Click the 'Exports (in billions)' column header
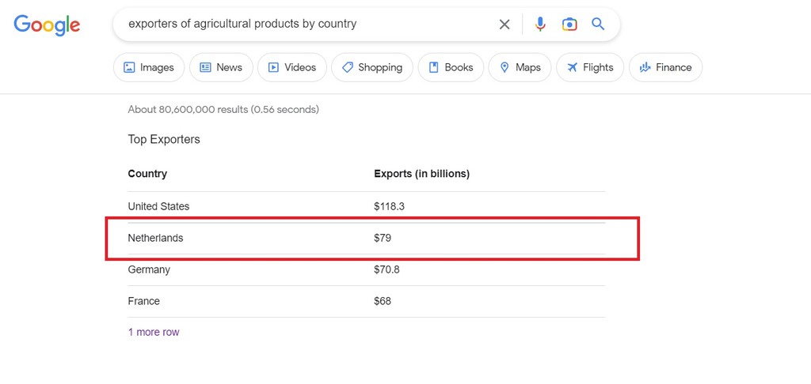This screenshot has width=811, height=384. pos(421,174)
